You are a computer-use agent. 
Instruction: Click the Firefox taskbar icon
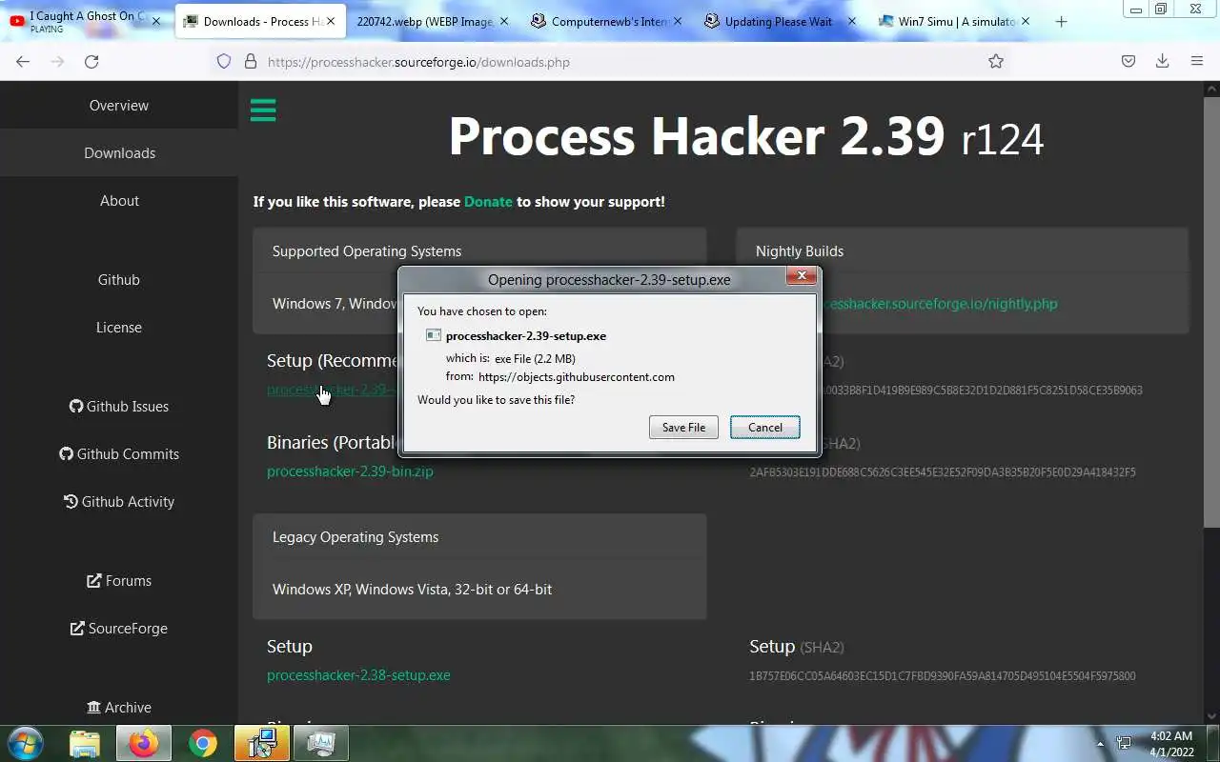click(144, 743)
